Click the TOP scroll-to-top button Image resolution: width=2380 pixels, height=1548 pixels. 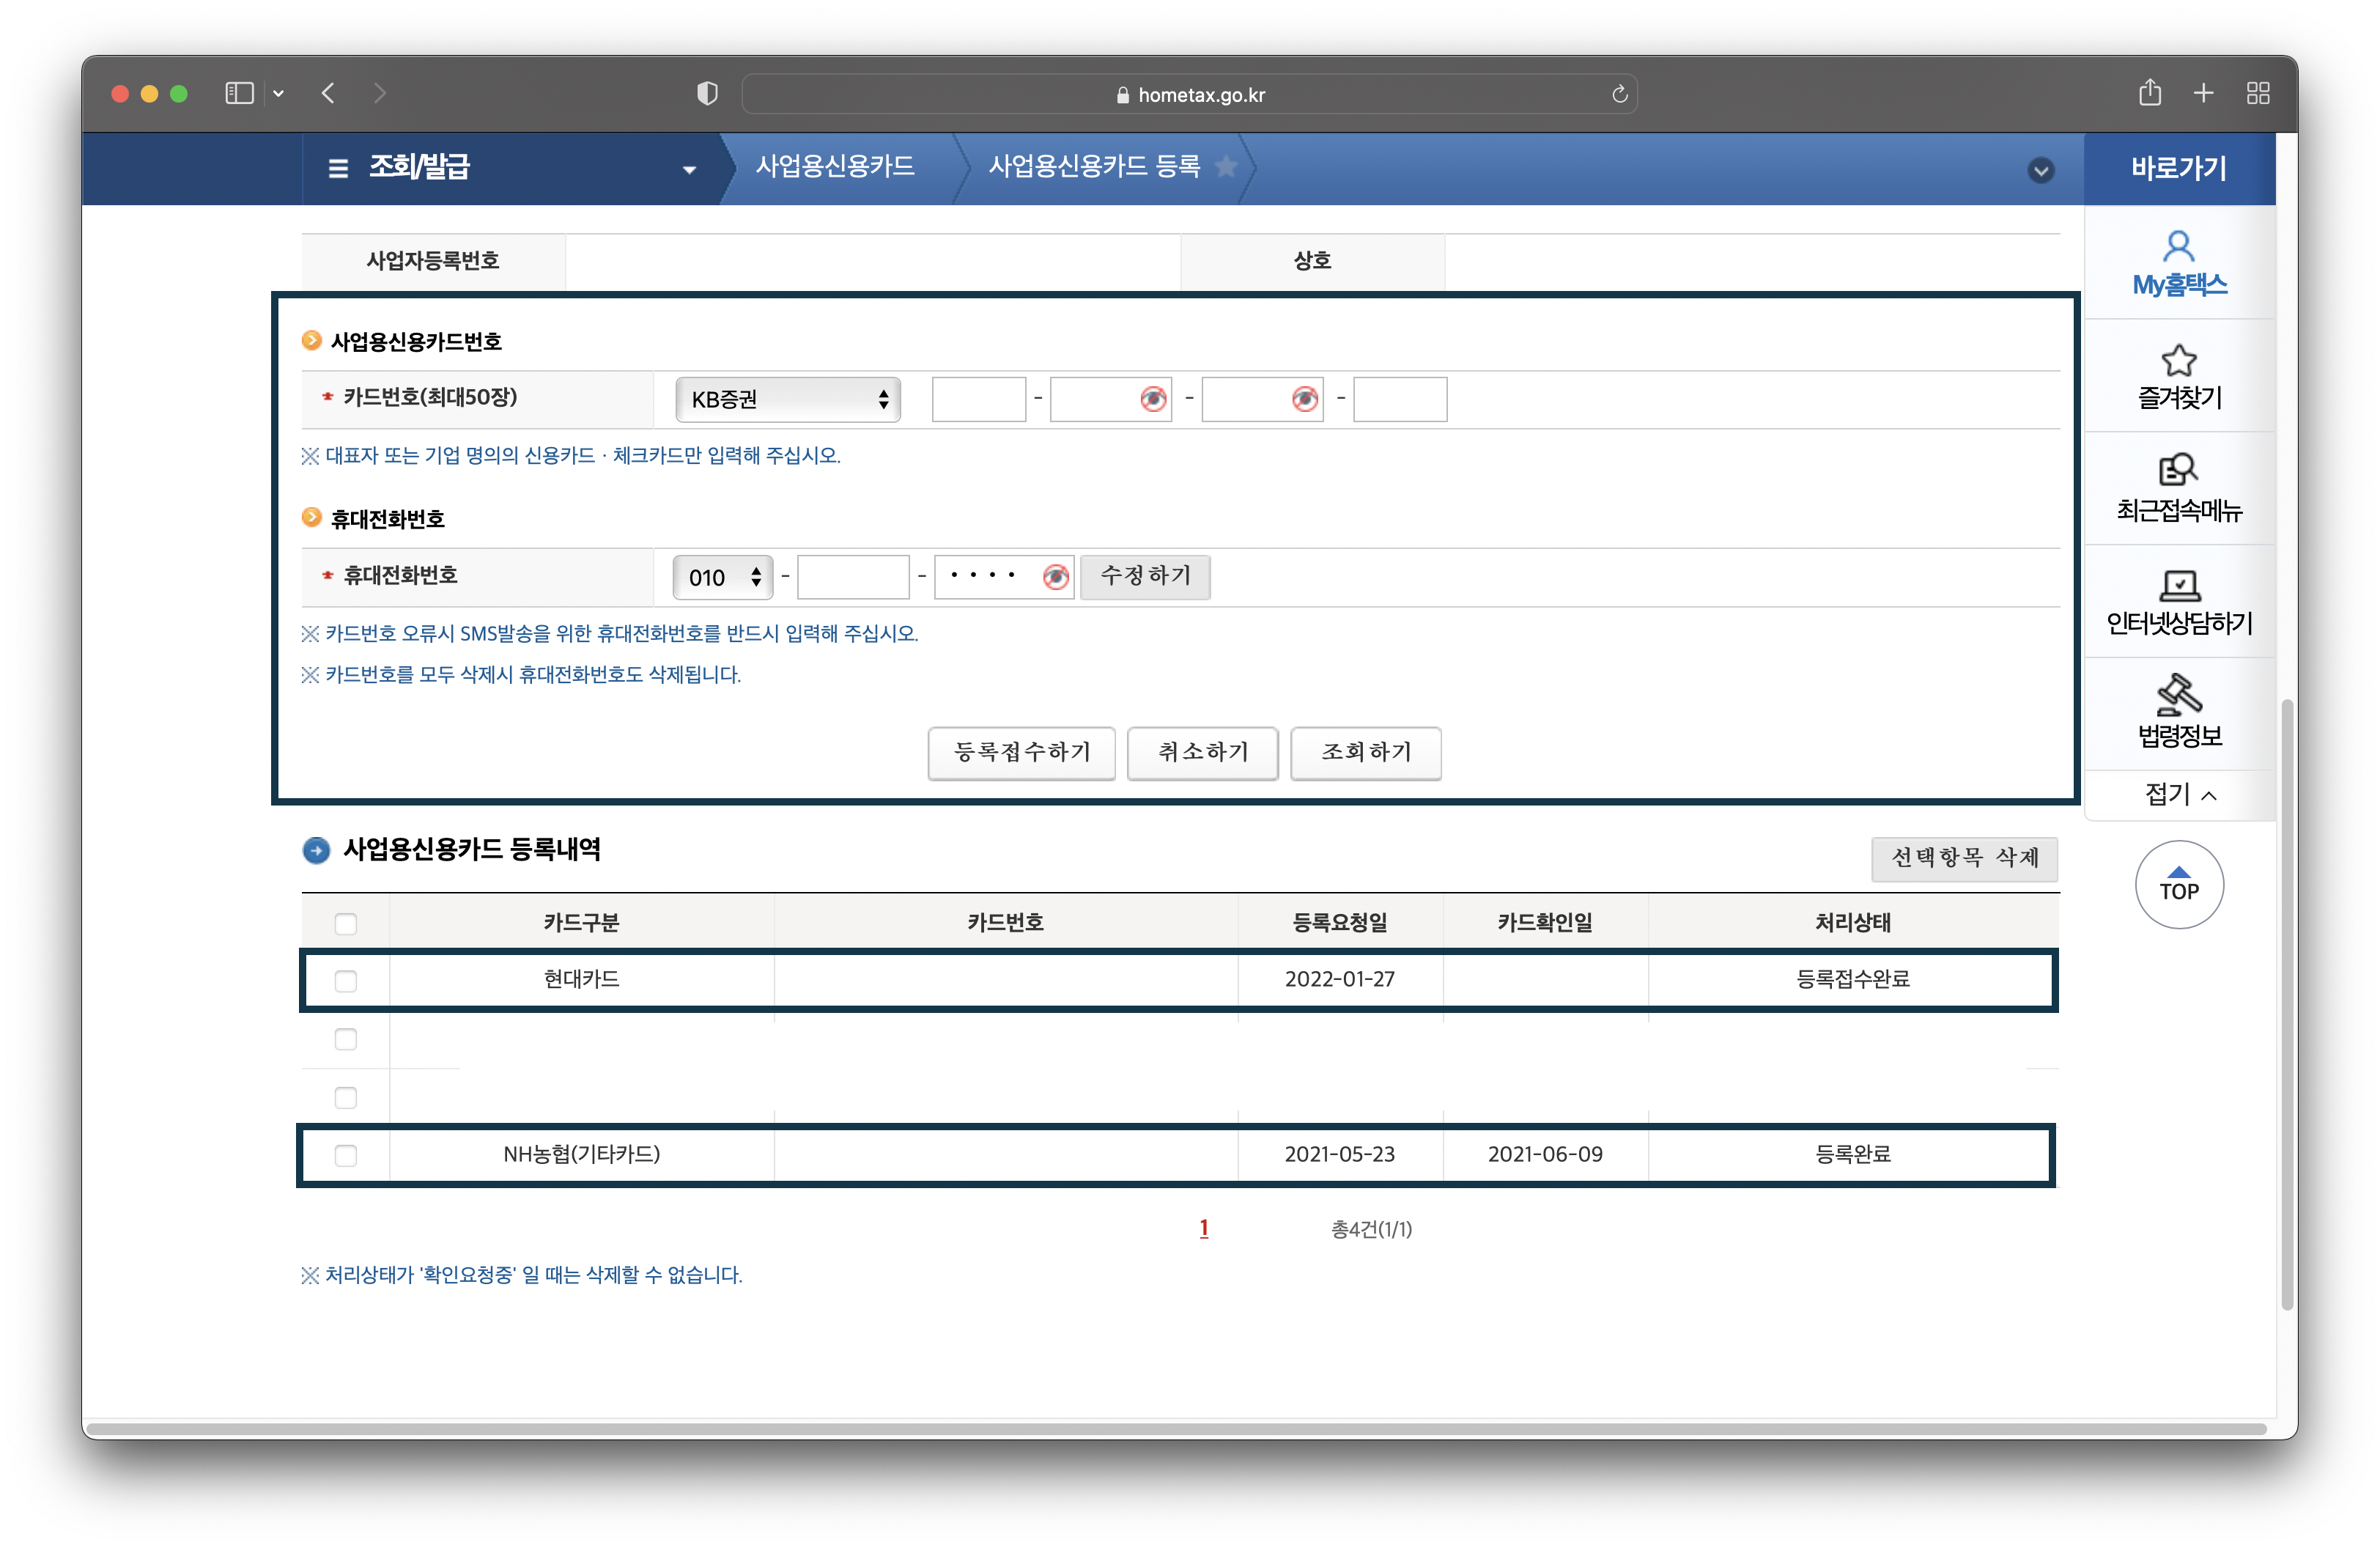pyautogui.click(x=2178, y=884)
